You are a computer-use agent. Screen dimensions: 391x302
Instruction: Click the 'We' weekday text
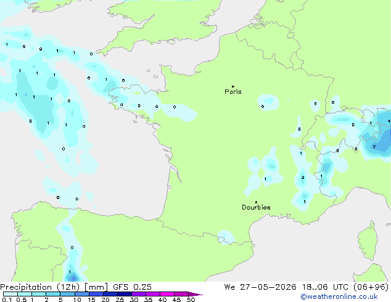click(x=229, y=287)
